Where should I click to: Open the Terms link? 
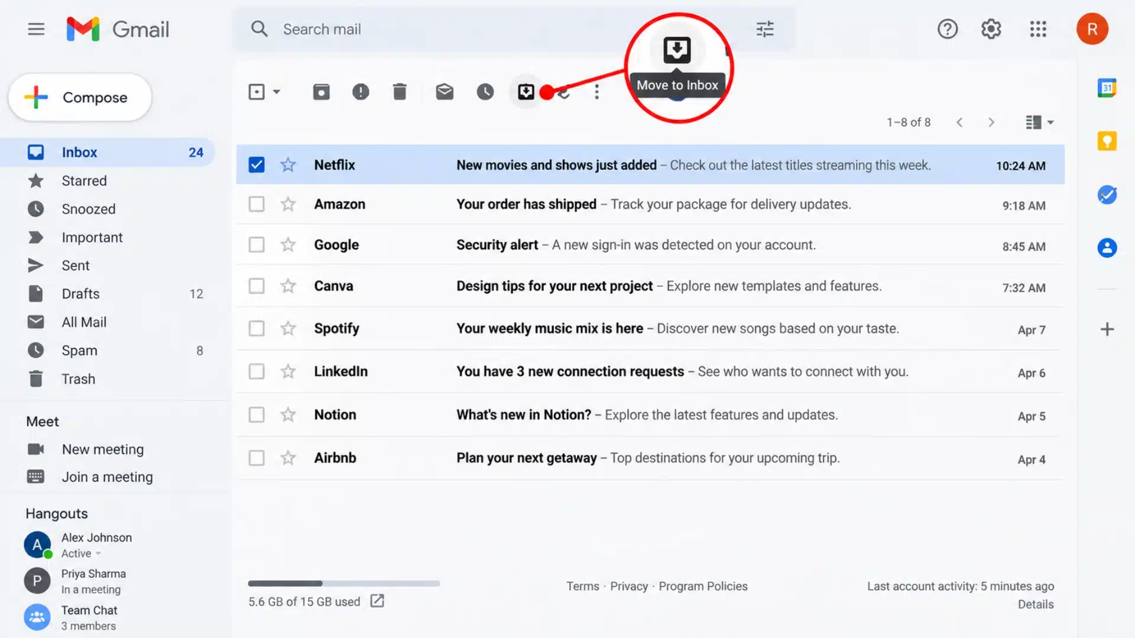point(582,586)
